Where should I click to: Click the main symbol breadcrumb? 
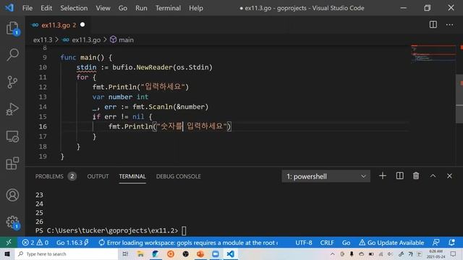[x=122, y=40]
